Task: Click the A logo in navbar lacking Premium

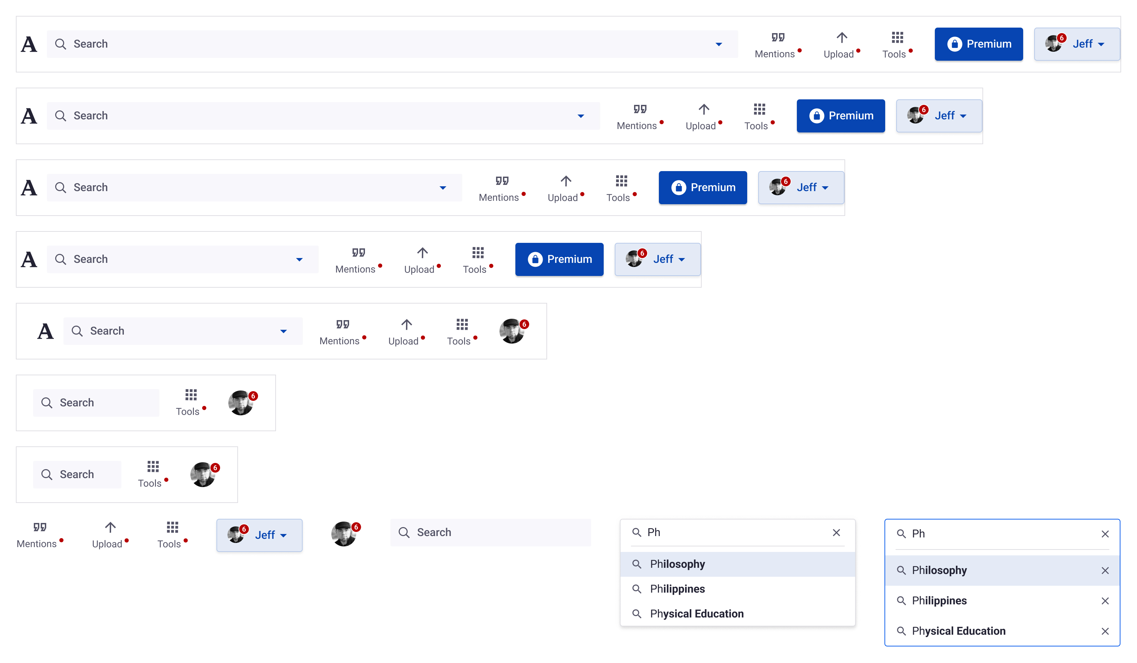Action: coord(45,331)
